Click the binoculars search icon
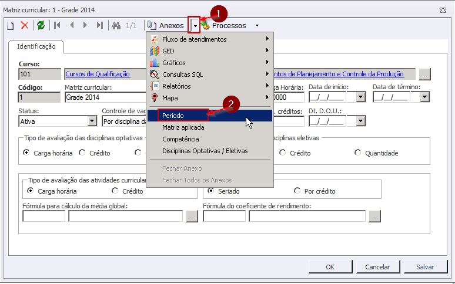The width and height of the screenshot is (455, 284). click(116, 25)
